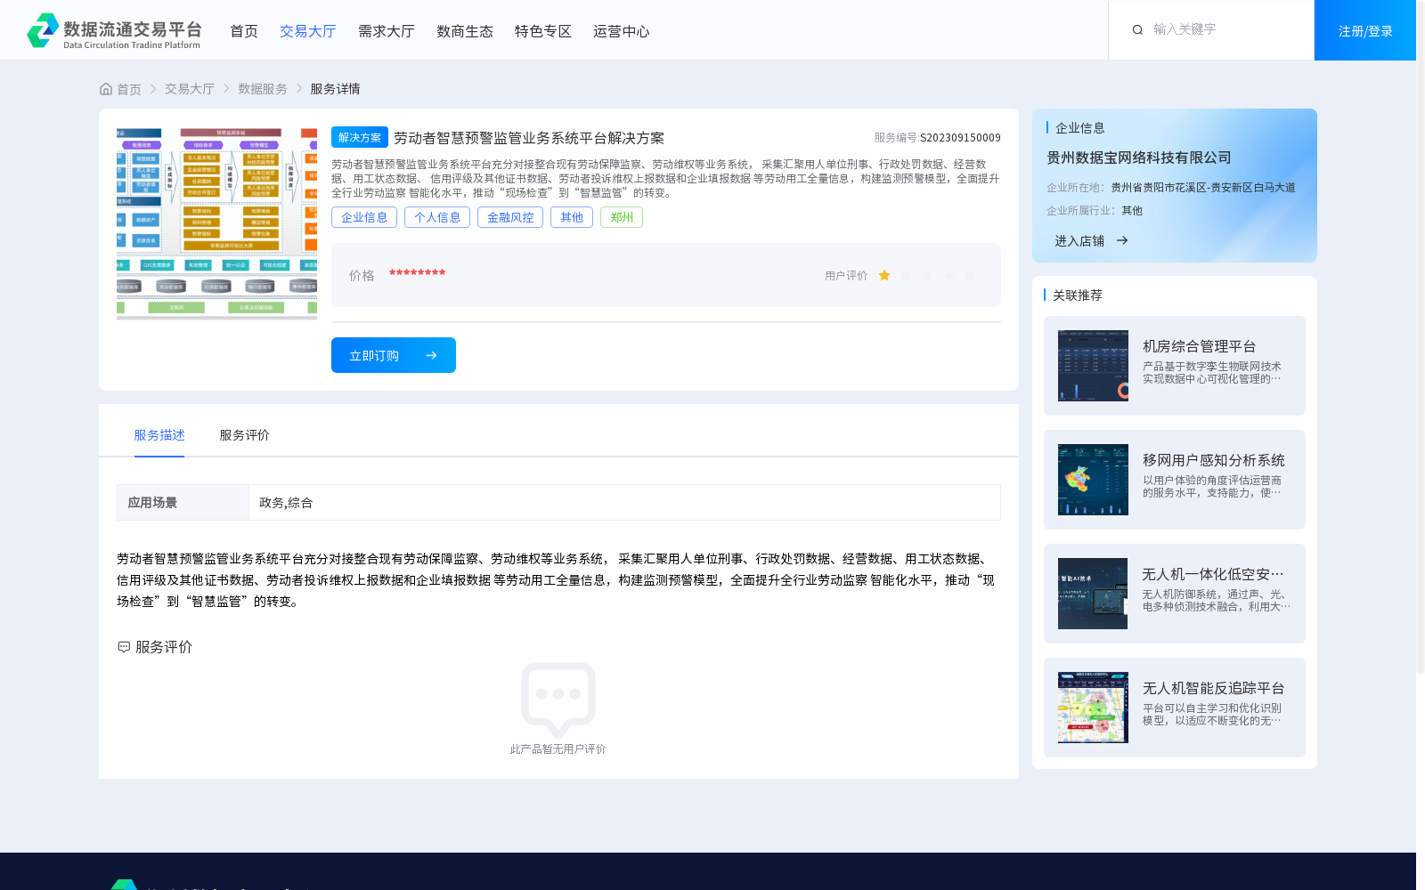1425x890 pixels.
Task: Click the home icon in breadcrumb
Action: click(x=106, y=89)
